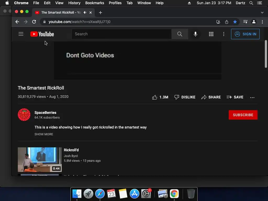
Task: Go back with Chrome's back arrow
Action: (x=17, y=22)
